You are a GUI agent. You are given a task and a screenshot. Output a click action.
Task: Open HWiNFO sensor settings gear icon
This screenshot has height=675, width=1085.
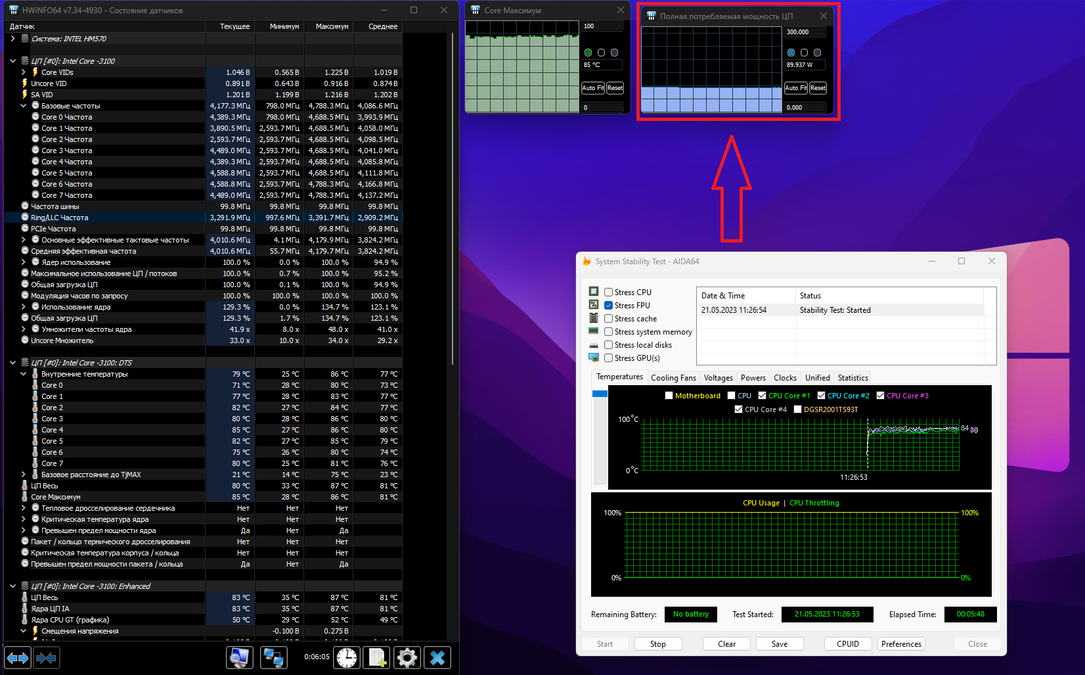click(407, 657)
